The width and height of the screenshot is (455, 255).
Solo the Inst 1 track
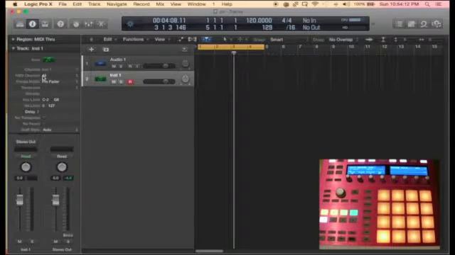(121, 82)
